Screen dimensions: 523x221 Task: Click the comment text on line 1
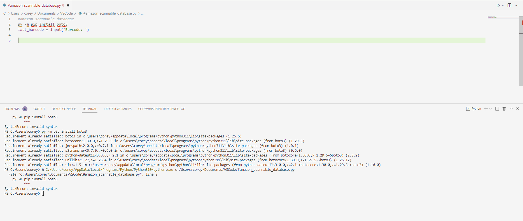[46, 19]
